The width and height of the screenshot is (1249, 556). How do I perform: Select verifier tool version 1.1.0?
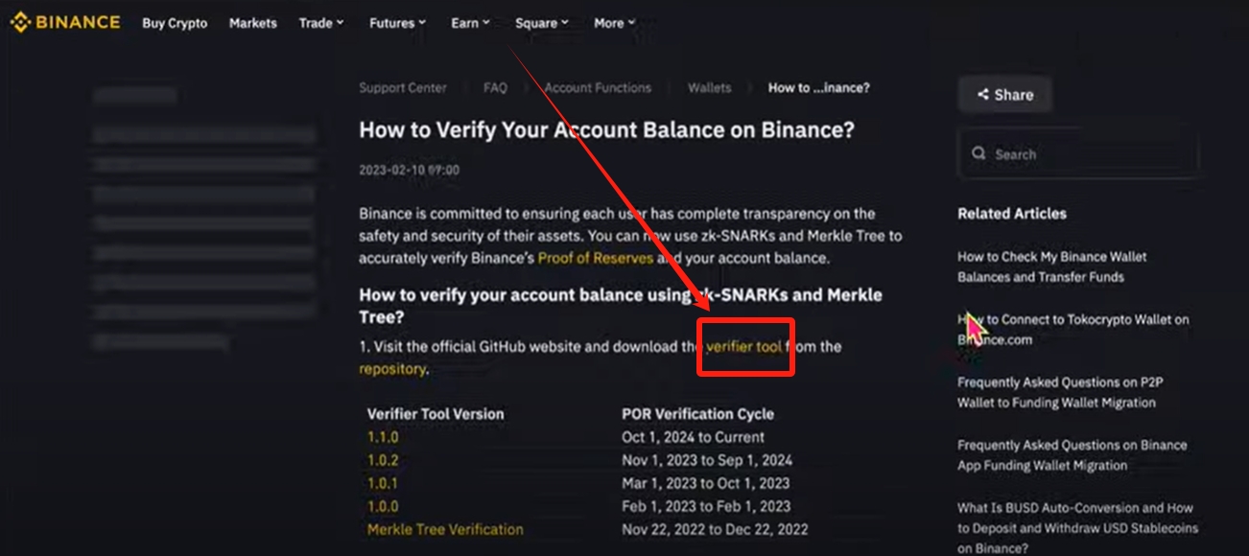point(383,437)
